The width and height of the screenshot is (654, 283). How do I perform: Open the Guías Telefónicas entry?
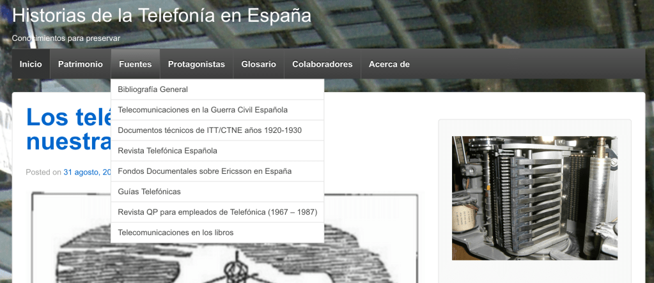[x=150, y=192]
